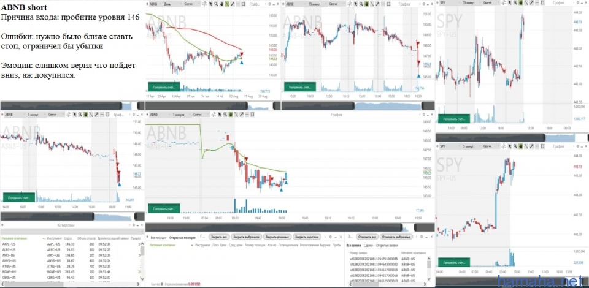This screenshot has width=589, height=288.
Task: Activate zoom magnifier in ABNB daily chart toolbar
Action: pos(217,4)
